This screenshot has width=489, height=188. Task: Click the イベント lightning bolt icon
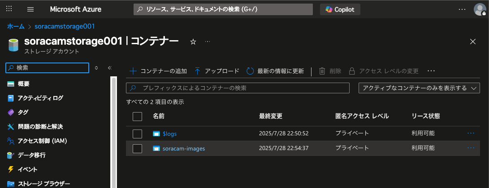tap(11, 169)
